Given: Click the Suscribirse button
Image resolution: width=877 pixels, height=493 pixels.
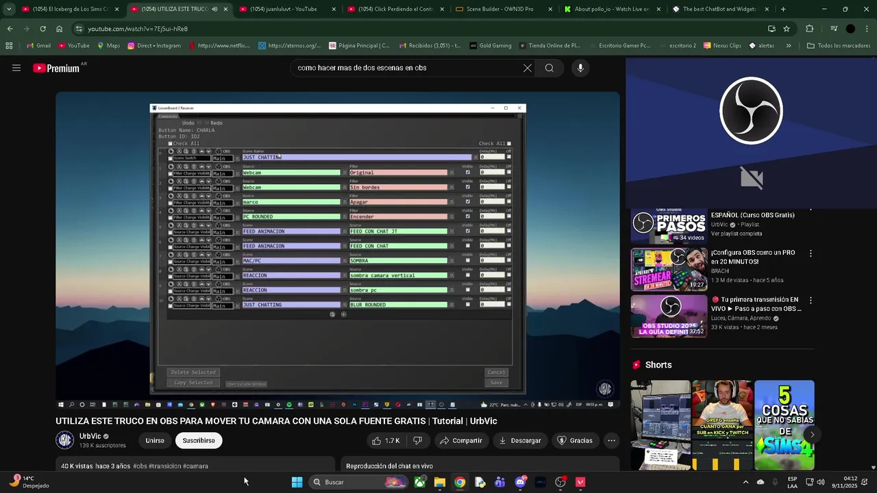Looking at the screenshot, I should pyautogui.click(x=199, y=440).
